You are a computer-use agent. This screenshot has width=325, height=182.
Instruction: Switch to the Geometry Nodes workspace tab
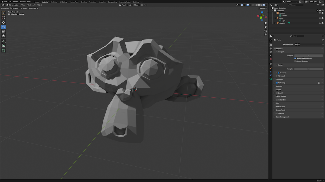[x=125, y=2]
